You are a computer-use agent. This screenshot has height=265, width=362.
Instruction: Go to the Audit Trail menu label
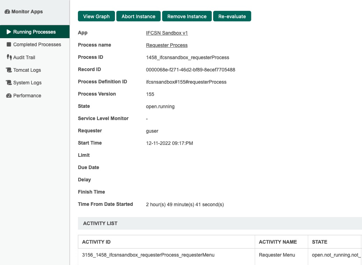pos(24,57)
